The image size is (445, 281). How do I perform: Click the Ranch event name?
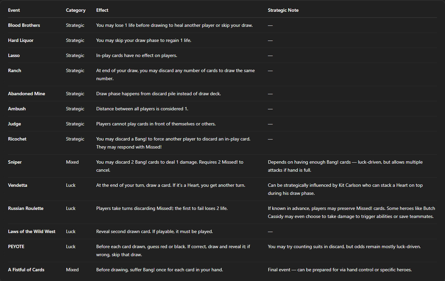tap(14, 70)
